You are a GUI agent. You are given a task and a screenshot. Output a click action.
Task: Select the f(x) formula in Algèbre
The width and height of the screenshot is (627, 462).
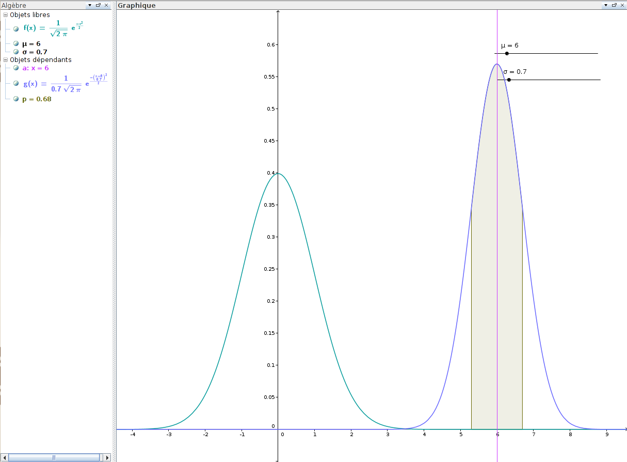(54, 29)
